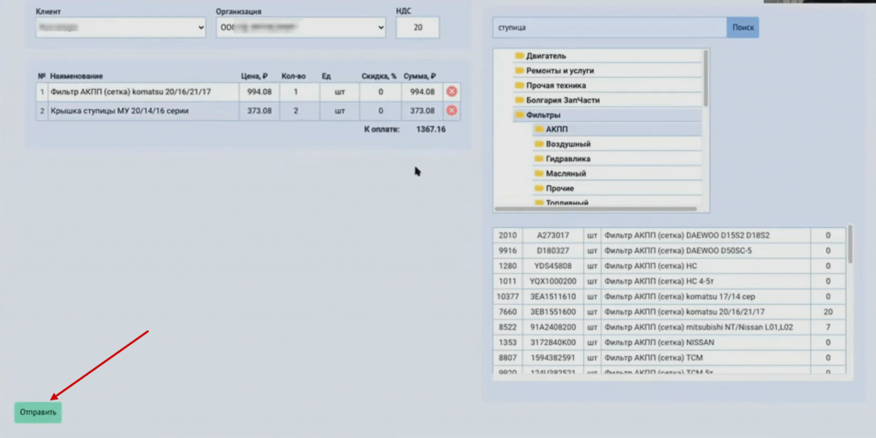This screenshot has height=438, width=876.
Task: Open the Прочая техника folder
Action: coord(555,85)
